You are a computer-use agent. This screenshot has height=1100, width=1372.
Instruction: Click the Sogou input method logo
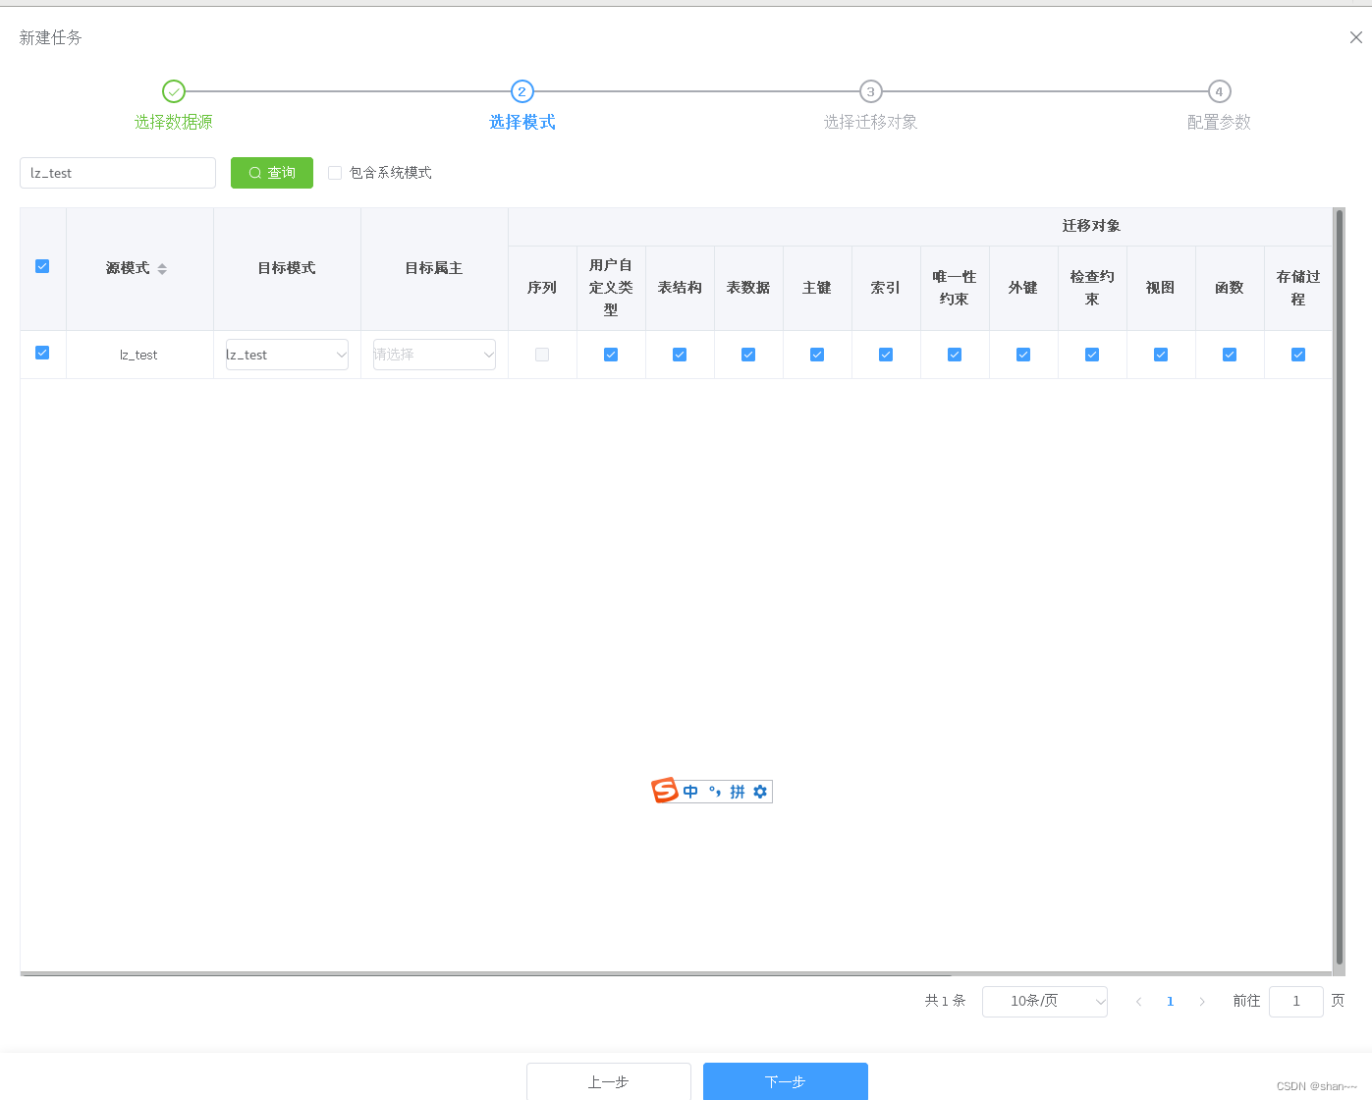tap(665, 791)
